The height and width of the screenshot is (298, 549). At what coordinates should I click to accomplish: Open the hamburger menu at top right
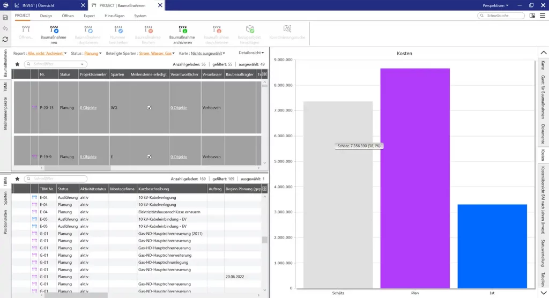coord(542,16)
